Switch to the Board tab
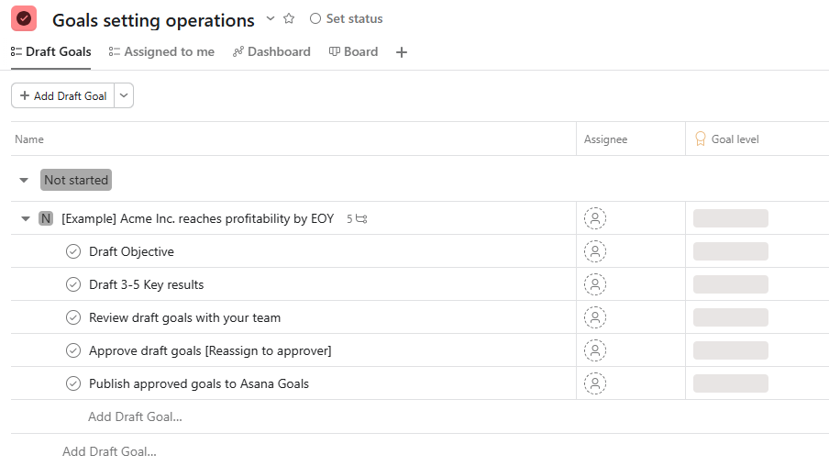 [354, 52]
